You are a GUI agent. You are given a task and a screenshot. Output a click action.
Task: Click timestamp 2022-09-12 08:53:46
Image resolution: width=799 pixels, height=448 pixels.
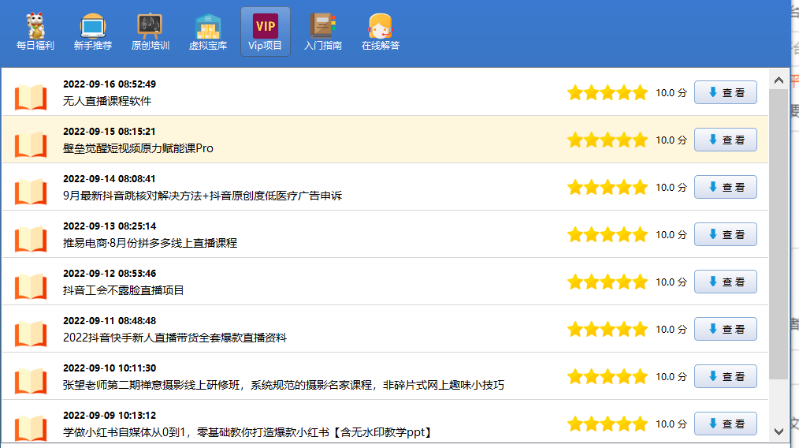tap(110, 274)
